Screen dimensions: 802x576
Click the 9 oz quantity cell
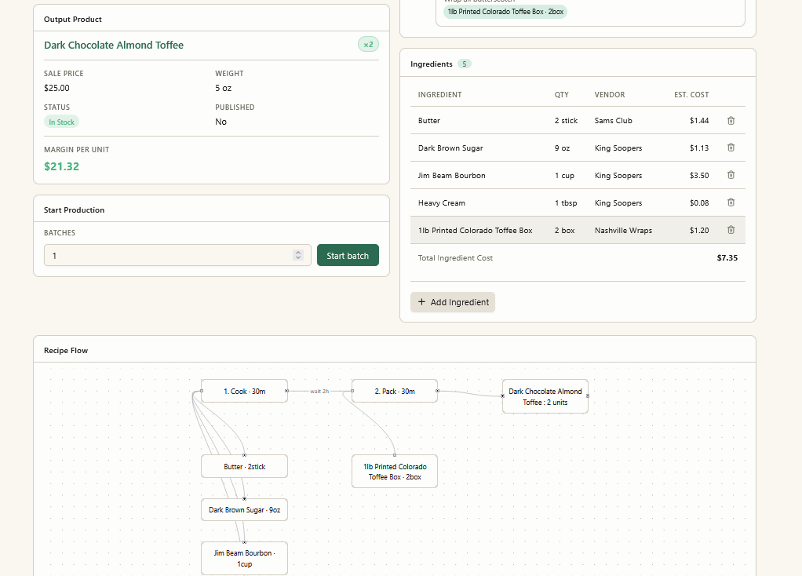[x=562, y=148]
